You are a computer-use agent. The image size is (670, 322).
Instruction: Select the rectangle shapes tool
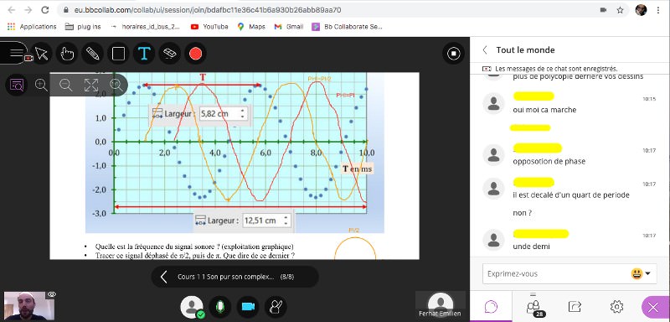[118, 54]
